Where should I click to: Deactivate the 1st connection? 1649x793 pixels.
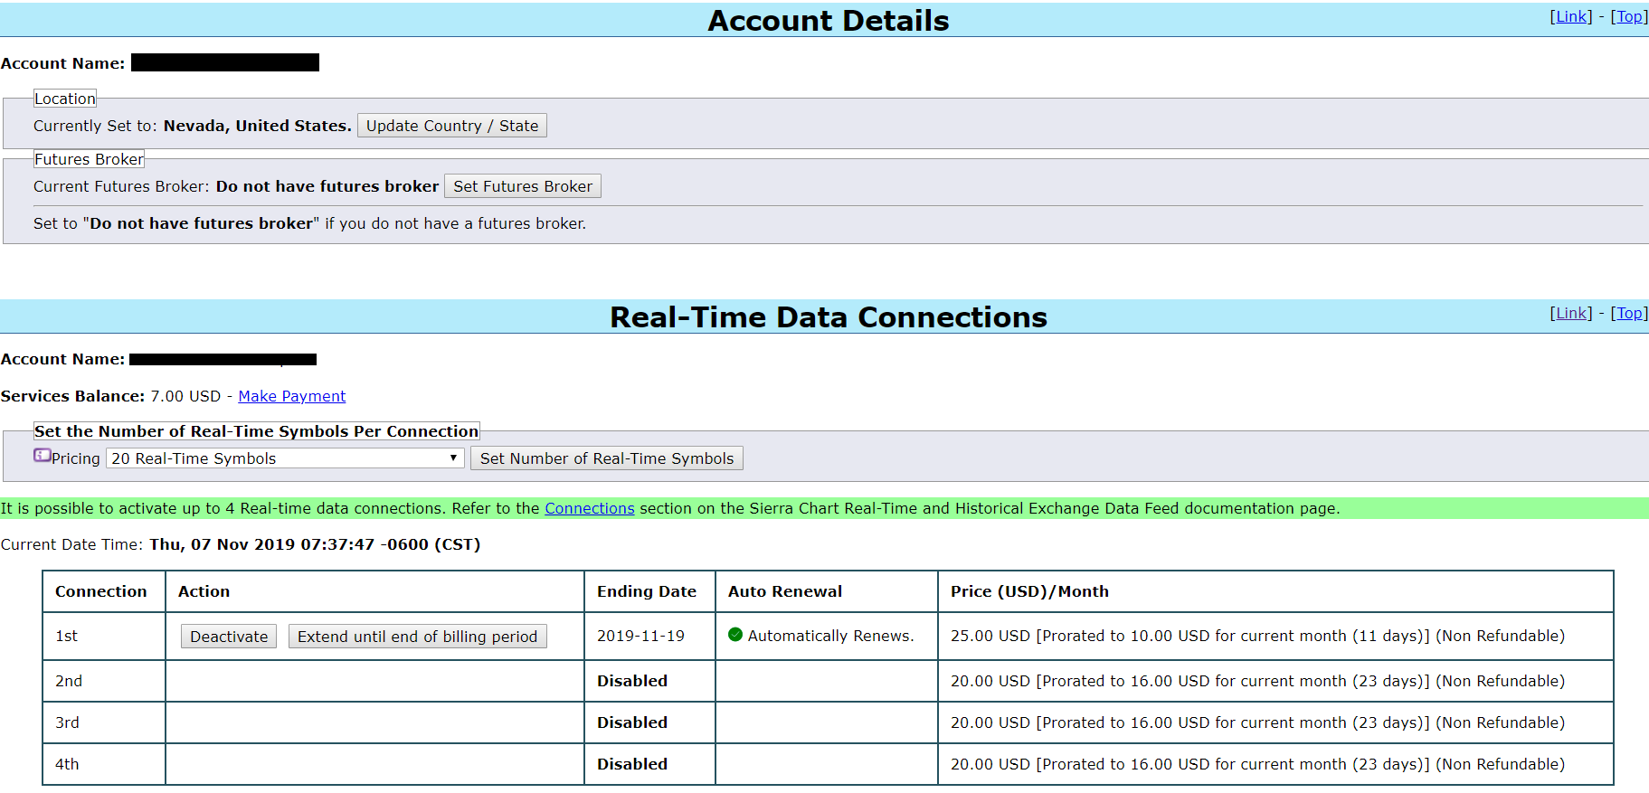tap(229, 637)
